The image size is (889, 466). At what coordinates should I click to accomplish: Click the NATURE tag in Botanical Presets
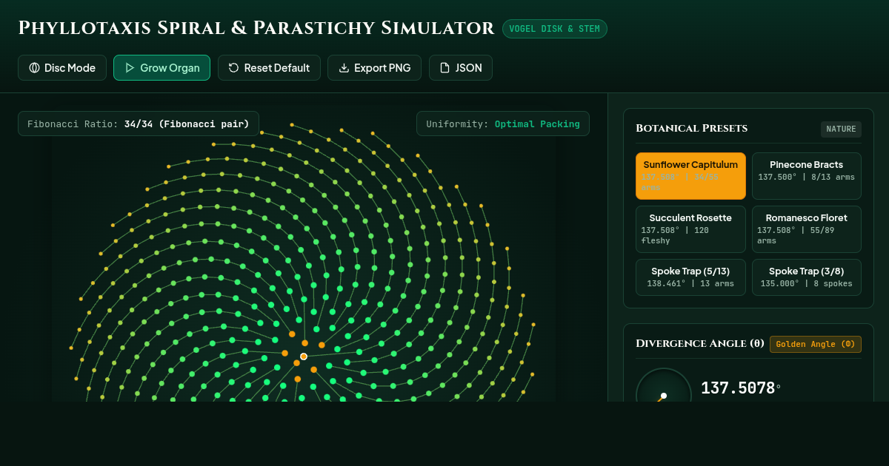click(x=841, y=129)
